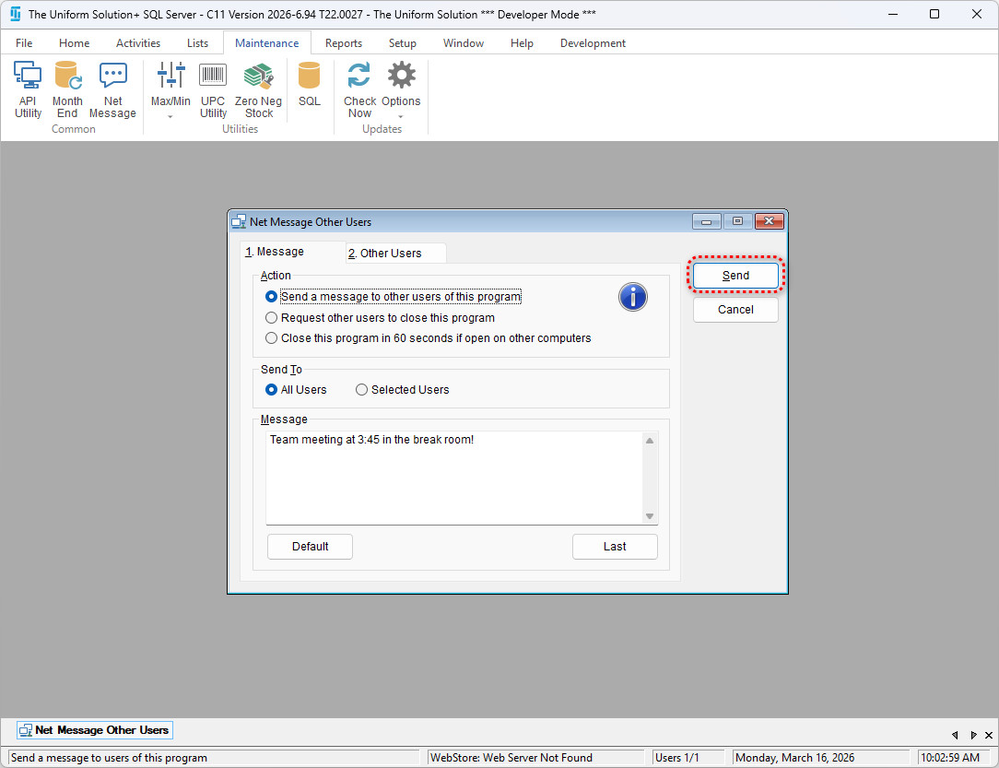Expand the Options dropdown in Updates
Viewport: 999px width, 768px height.
[x=401, y=117]
